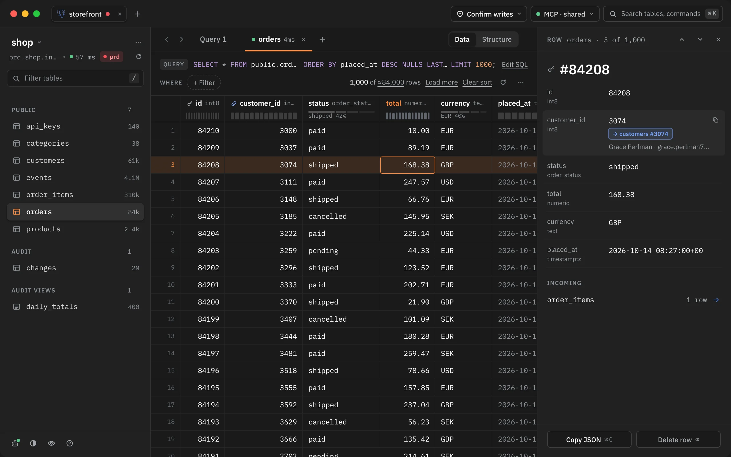Image resolution: width=731 pixels, height=457 pixels.
Task: Refresh the shop connection icon
Action: (x=139, y=57)
